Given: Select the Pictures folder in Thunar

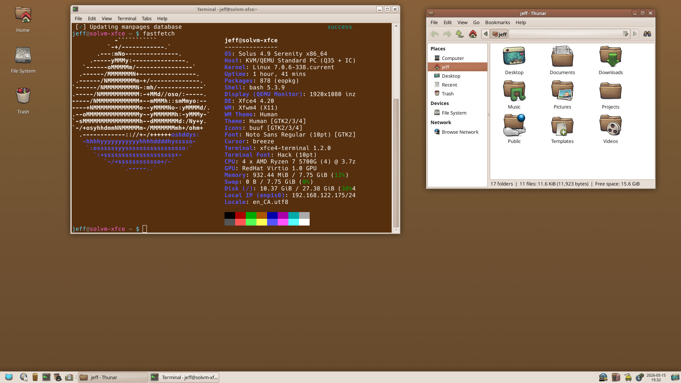Looking at the screenshot, I should tap(562, 95).
